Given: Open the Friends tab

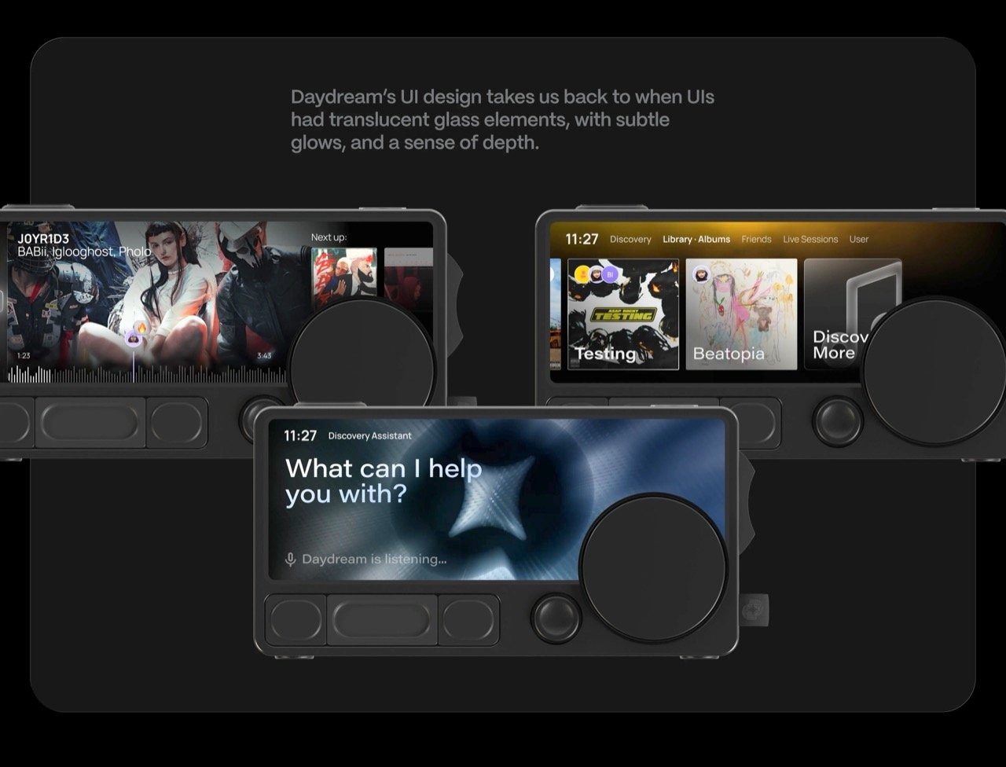Looking at the screenshot, I should click(756, 239).
